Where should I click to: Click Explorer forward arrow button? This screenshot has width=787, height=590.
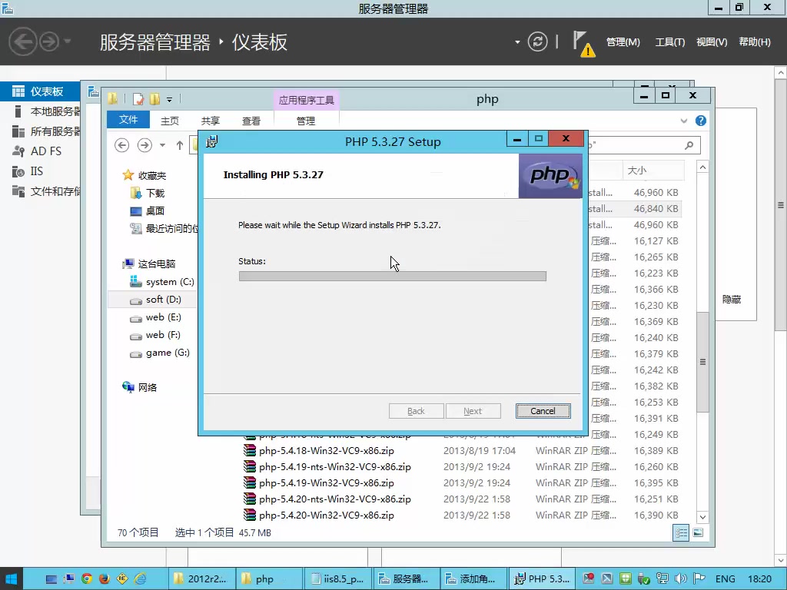pos(144,145)
